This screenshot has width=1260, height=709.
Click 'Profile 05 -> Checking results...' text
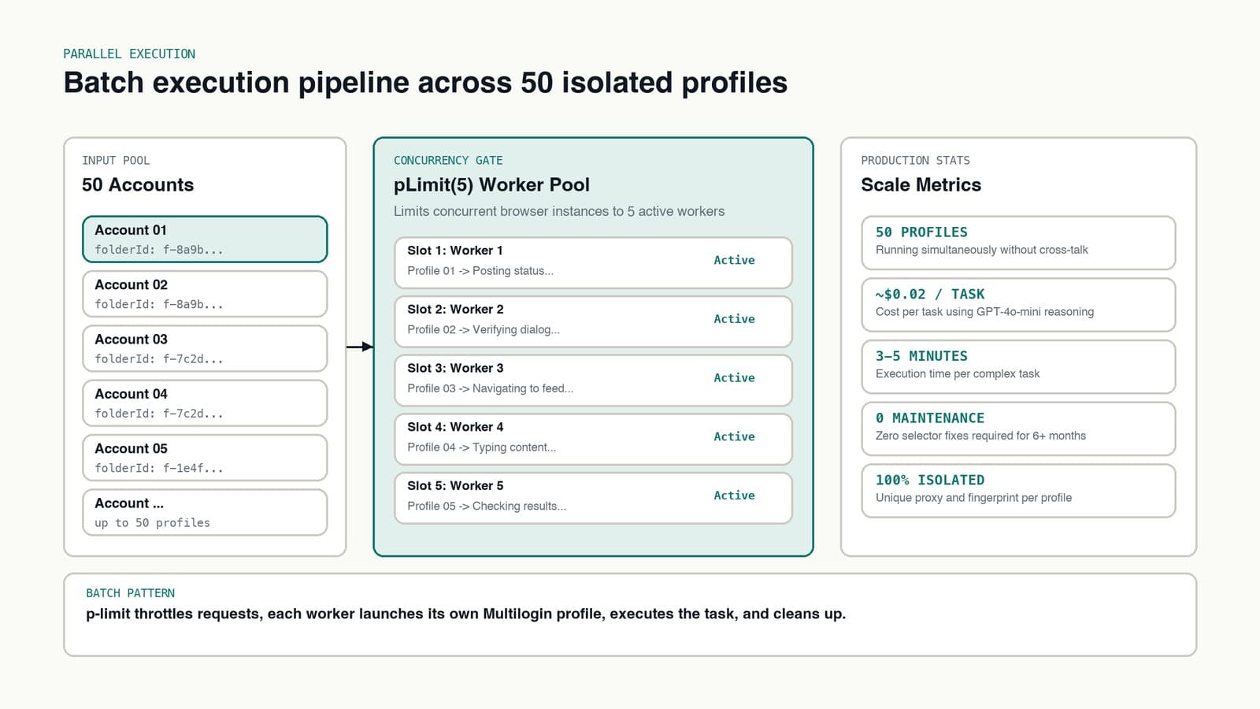click(487, 507)
